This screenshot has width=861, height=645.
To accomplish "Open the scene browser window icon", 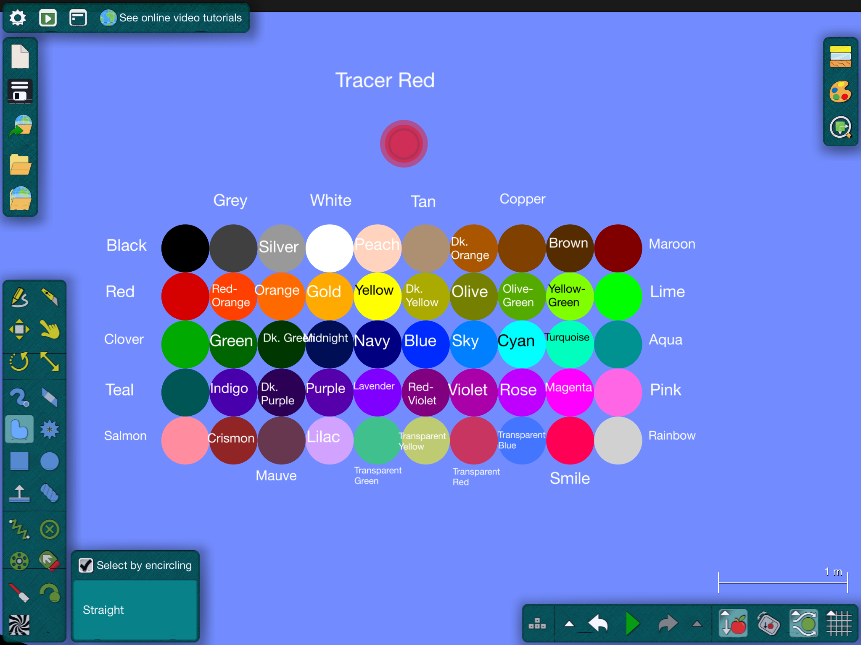I will click(78, 18).
